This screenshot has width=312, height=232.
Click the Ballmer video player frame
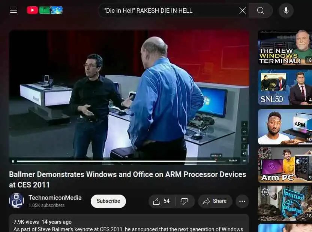(129, 97)
